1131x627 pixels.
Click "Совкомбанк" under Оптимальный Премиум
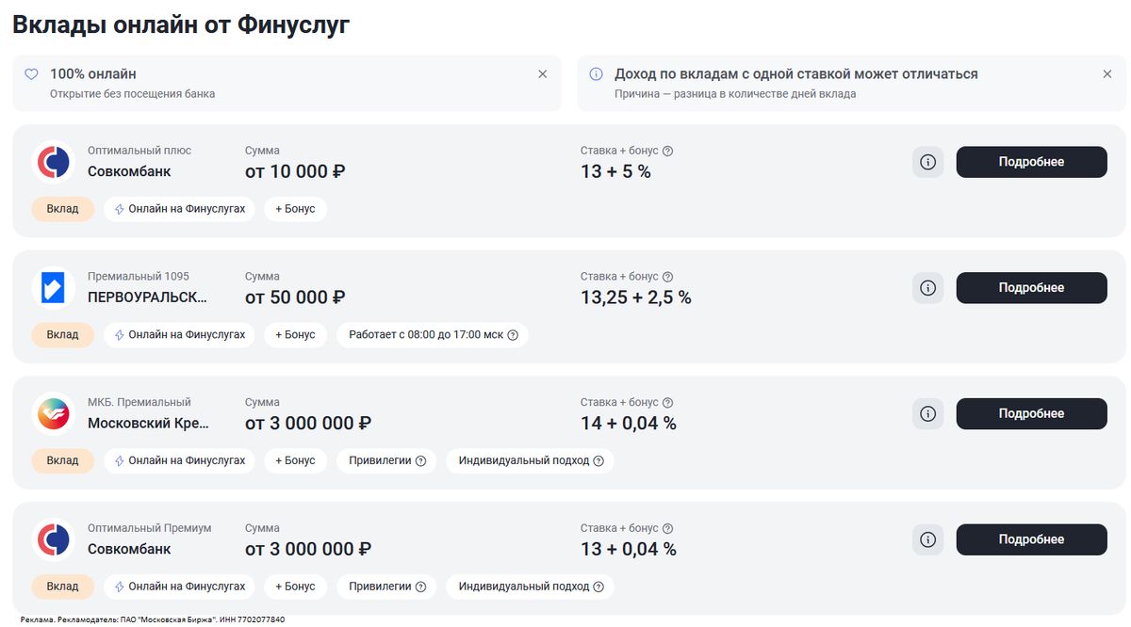[129, 549]
